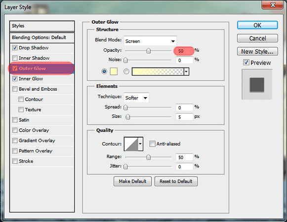Enable the Color Overlay checkbox
Viewport: 287px width, 222px height.
tap(15, 130)
